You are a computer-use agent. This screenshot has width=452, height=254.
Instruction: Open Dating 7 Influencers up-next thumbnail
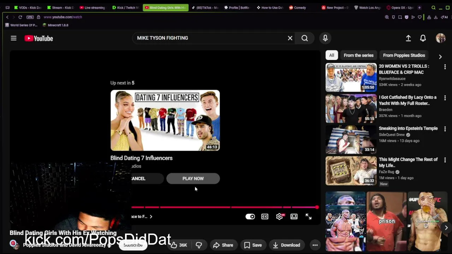(165, 120)
